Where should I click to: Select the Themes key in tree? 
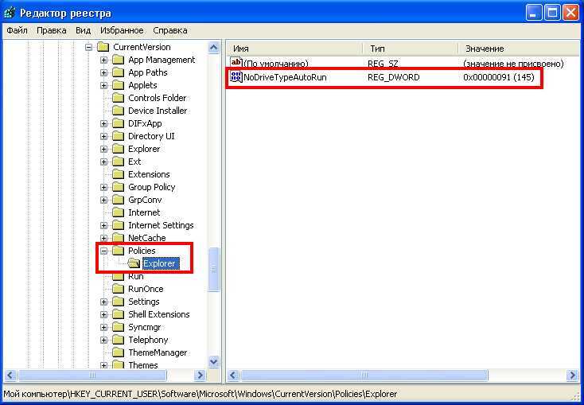(143, 365)
